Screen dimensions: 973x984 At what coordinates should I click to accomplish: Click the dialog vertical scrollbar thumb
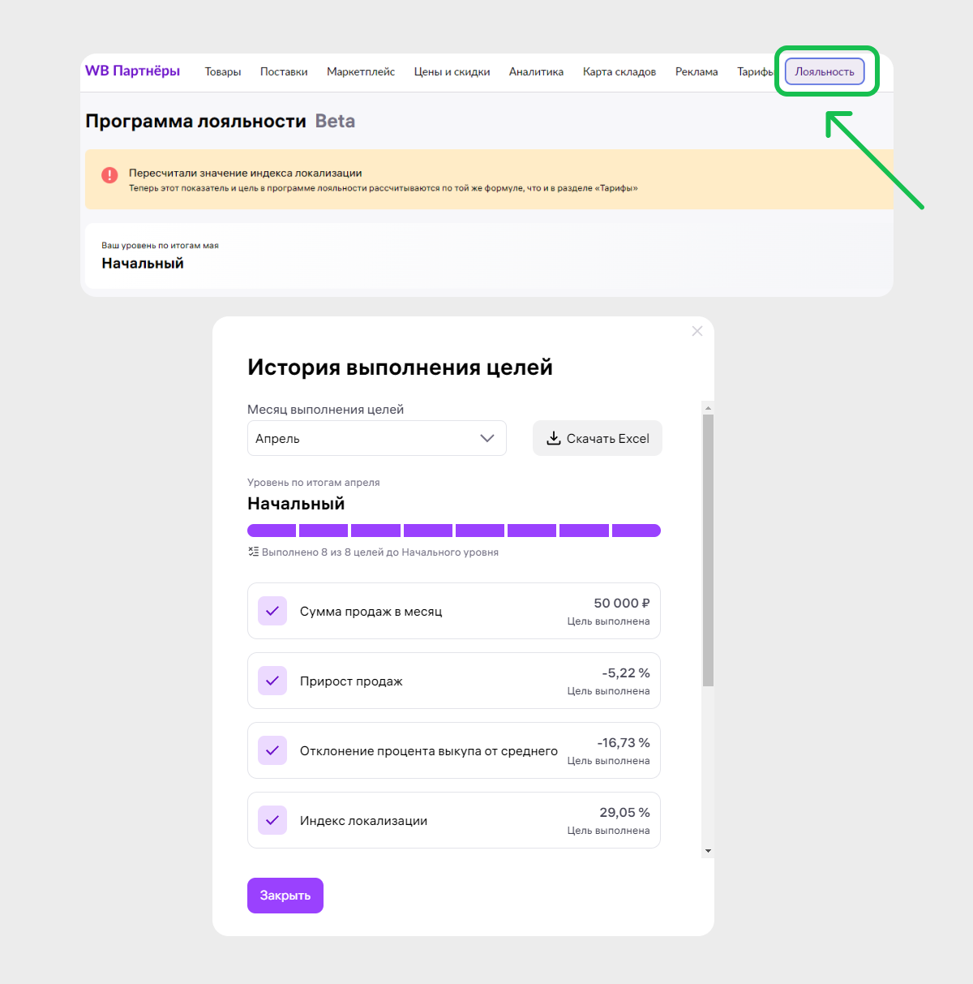708,551
